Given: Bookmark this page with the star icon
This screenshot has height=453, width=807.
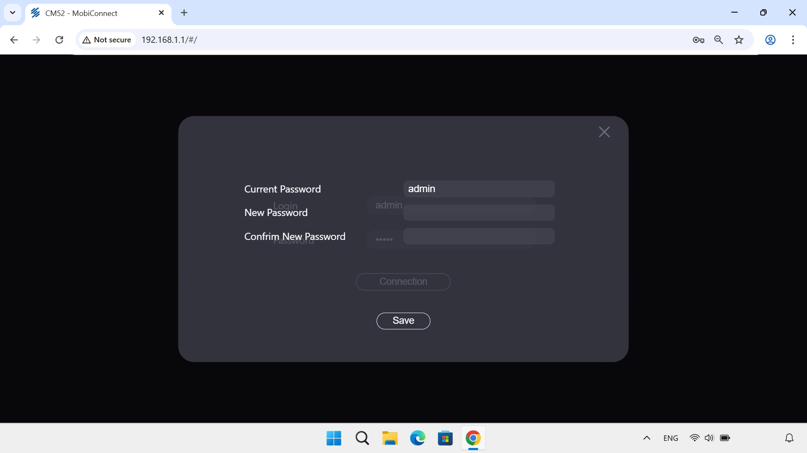Looking at the screenshot, I should tap(738, 40).
